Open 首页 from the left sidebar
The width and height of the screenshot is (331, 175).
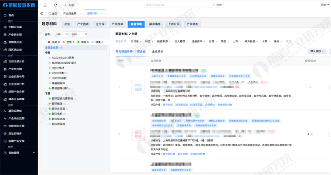[x=11, y=15]
